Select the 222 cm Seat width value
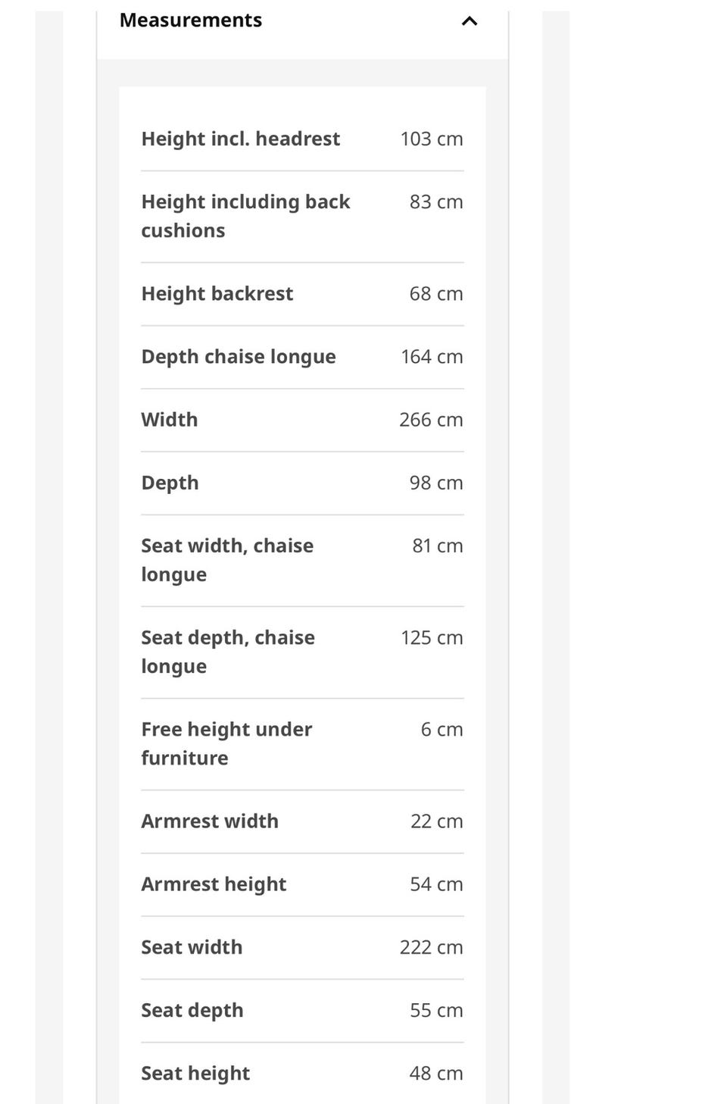 [x=432, y=947]
